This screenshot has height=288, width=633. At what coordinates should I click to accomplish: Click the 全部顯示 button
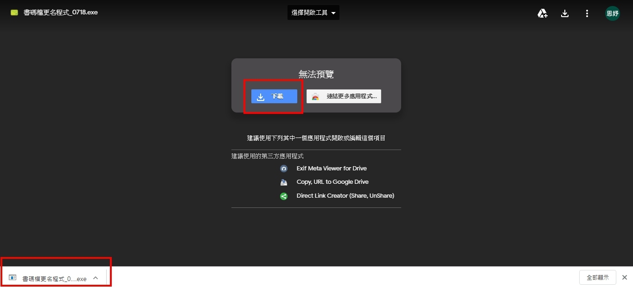(597, 277)
